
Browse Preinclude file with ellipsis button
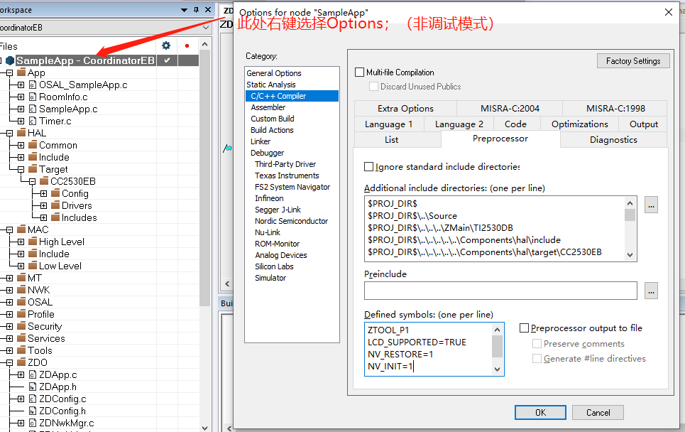[651, 291]
